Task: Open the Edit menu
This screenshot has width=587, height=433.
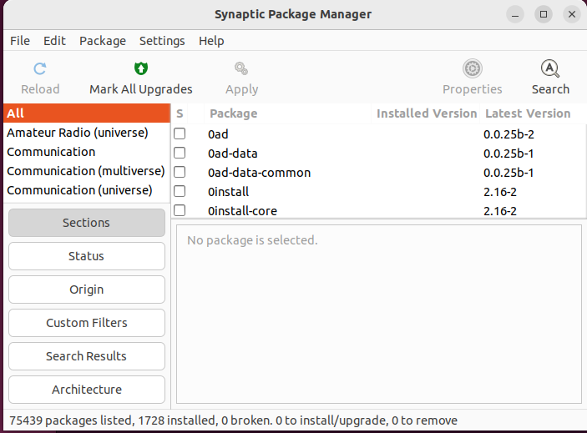Action: point(54,40)
